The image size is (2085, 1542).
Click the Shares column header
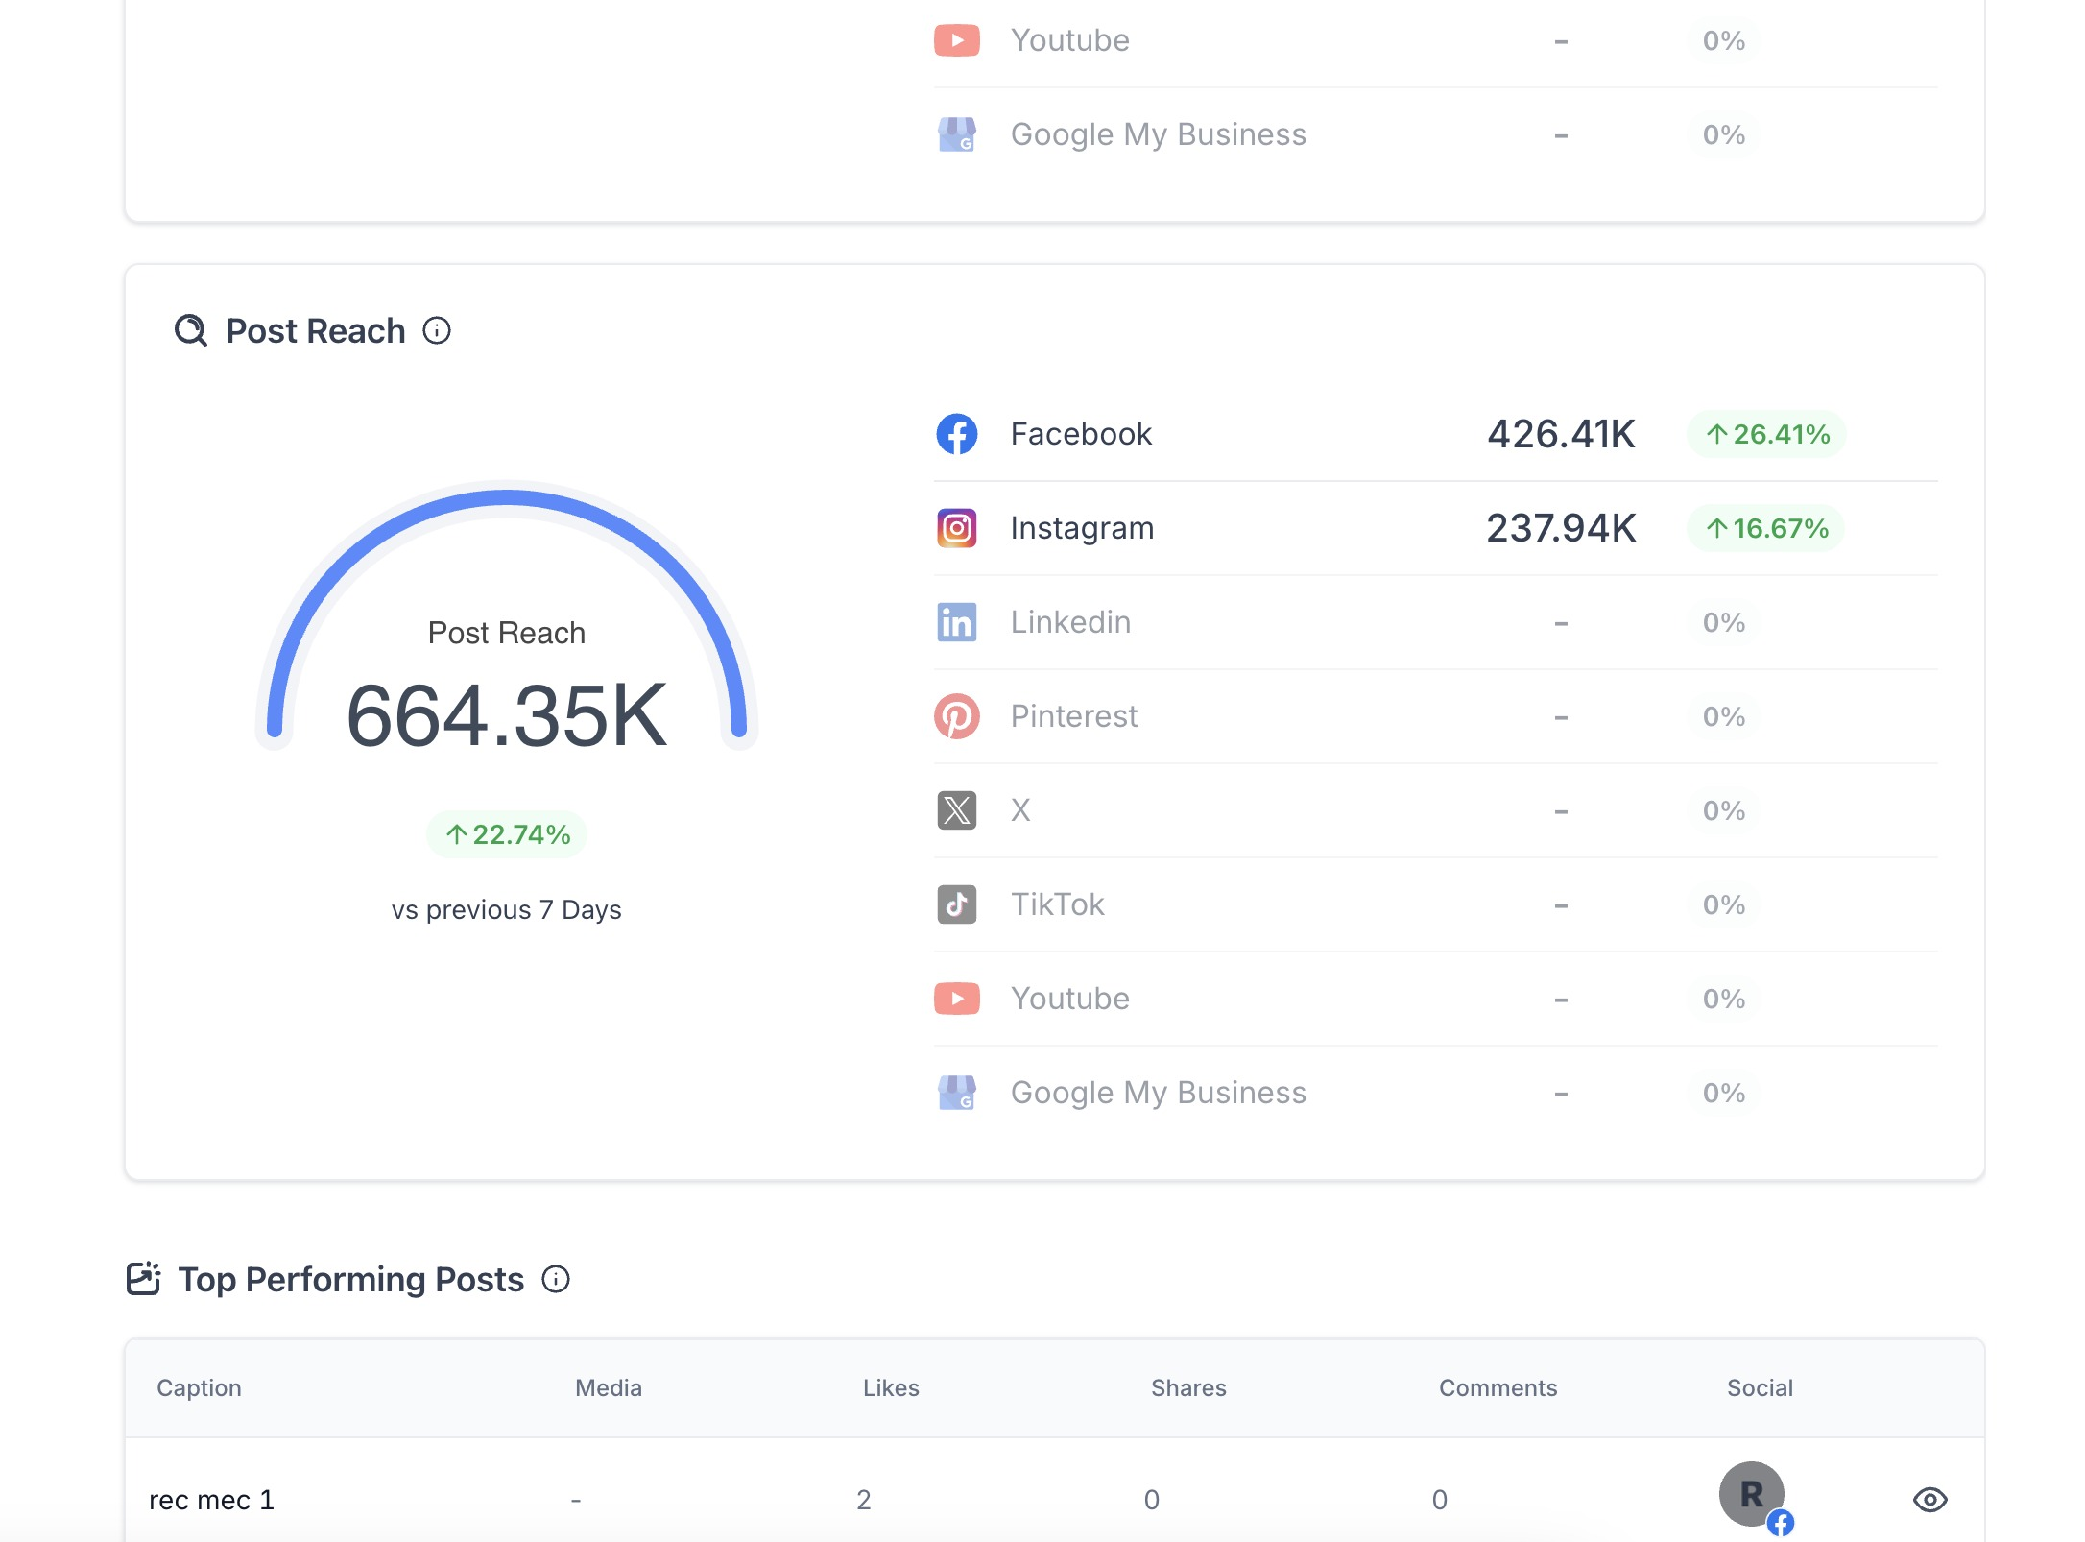pyautogui.click(x=1188, y=1388)
